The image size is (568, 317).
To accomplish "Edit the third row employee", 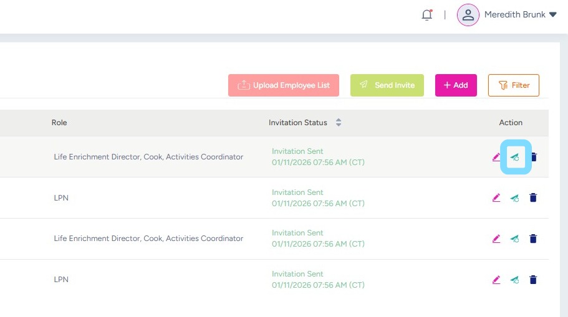I will point(496,239).
